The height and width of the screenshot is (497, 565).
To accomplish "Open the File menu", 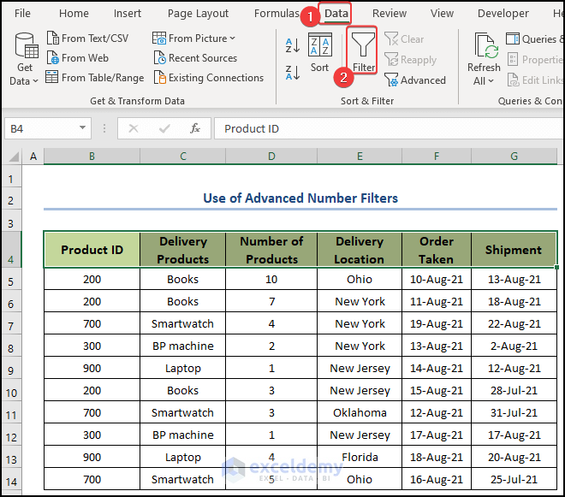I will (x=23, y=14).
